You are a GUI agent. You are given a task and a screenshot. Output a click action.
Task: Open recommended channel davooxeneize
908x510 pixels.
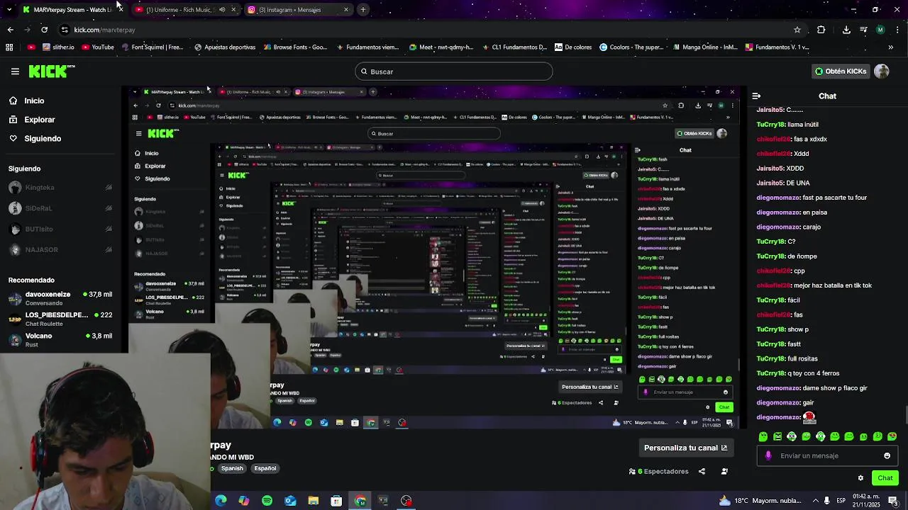click(60, 298)
